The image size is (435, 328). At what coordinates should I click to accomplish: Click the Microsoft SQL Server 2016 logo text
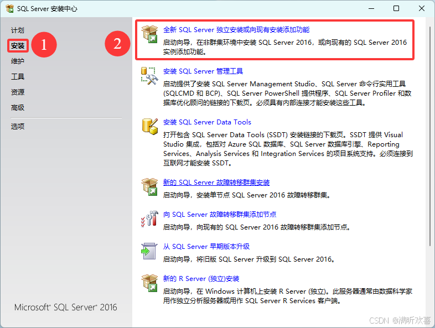[x=65, y=307]
